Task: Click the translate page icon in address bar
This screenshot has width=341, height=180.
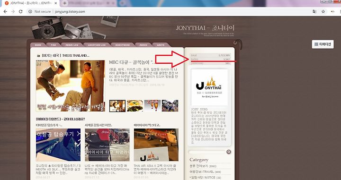Action: click(x=314, y=11)
